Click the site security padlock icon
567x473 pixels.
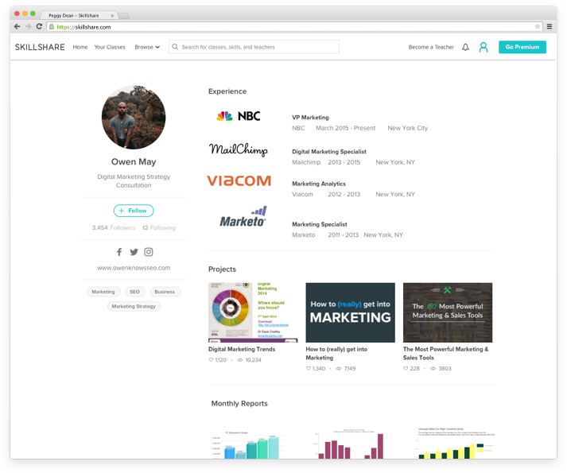52,27
